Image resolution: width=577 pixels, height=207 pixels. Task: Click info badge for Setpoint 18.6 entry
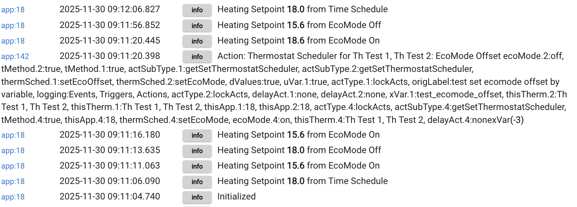click(197, 41)
